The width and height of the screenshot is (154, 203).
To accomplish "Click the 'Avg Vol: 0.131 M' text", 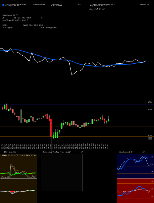I will click(98, 6).
